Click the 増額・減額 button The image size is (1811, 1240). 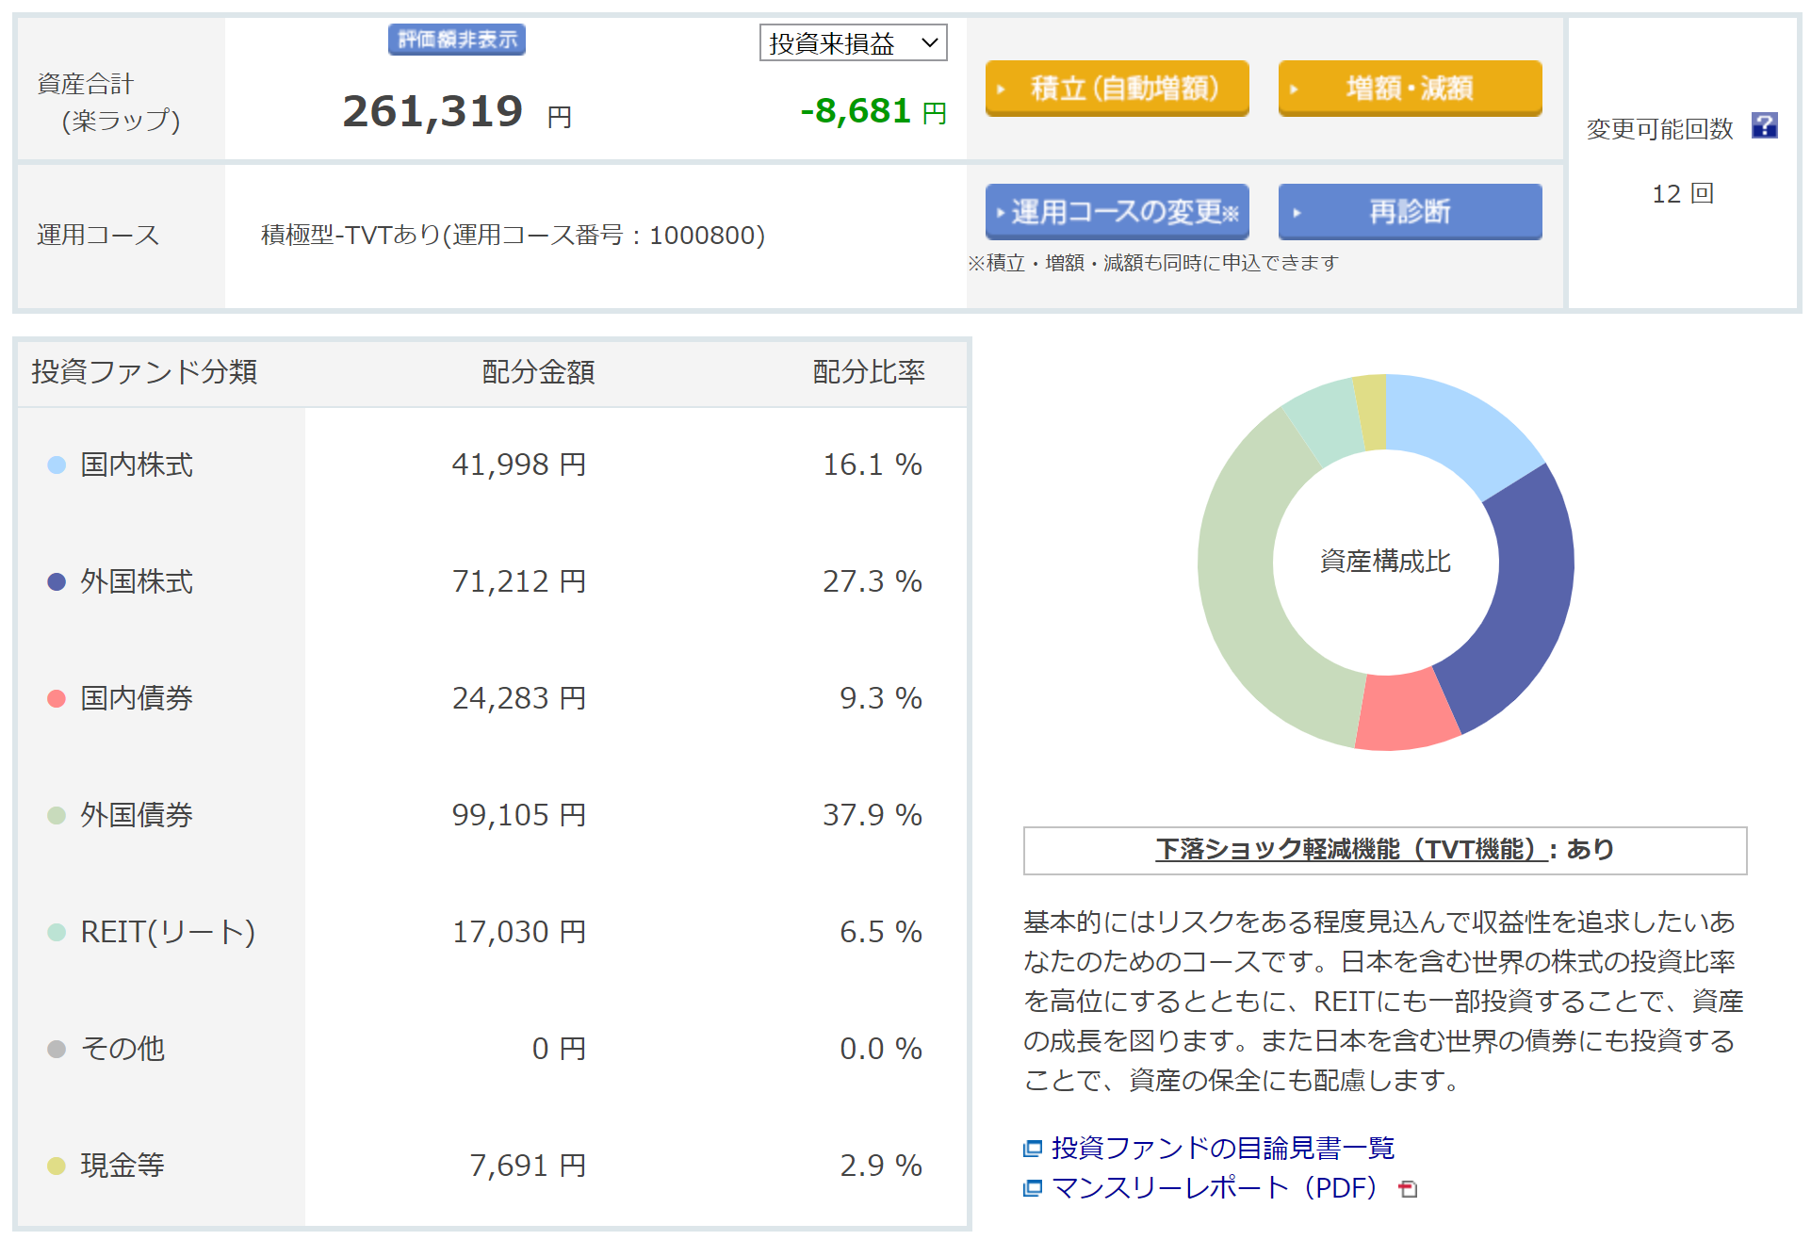[x=1409, y=89]
